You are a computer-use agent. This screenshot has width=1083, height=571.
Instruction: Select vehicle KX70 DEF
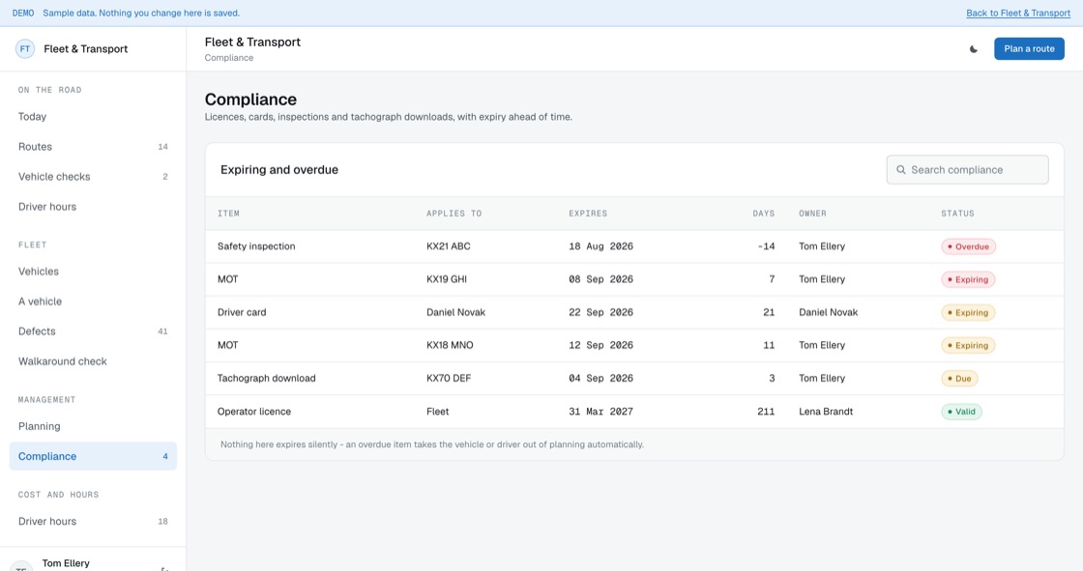tap(449, 379)
